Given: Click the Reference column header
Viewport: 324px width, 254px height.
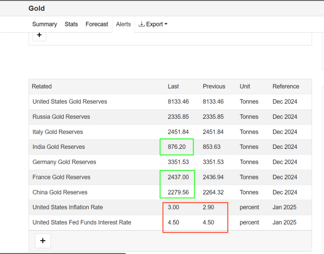Looking at the screenshot, I should [x=286, y=87].
